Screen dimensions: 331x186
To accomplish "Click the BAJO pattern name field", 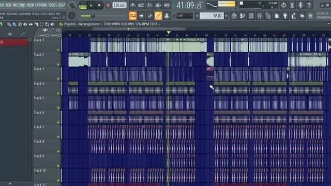I will (x=212, y=16).
